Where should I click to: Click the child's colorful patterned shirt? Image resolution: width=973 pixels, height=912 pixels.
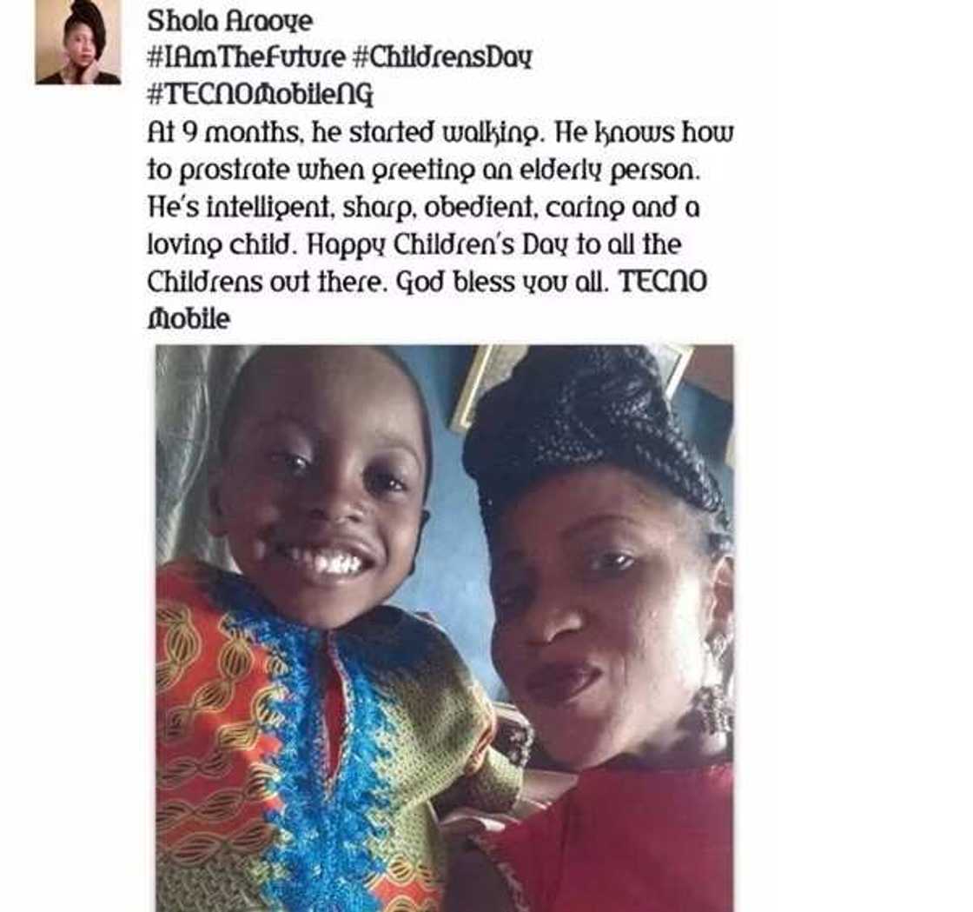[329, 745]
